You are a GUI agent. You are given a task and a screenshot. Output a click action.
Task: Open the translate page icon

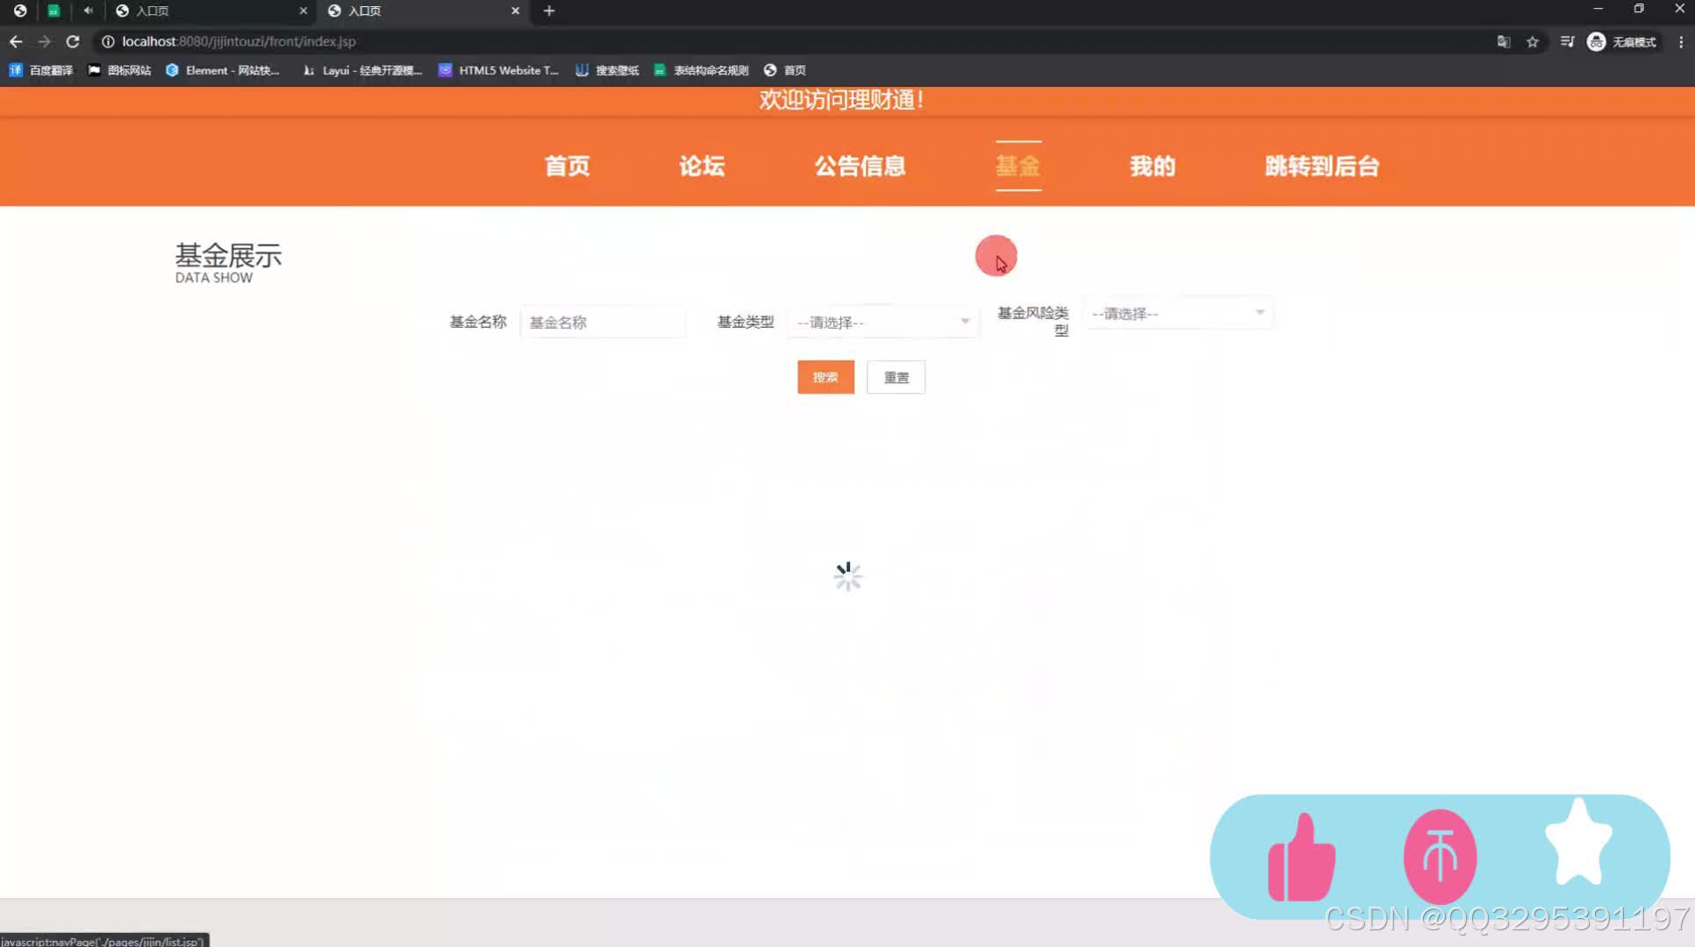1503,41
